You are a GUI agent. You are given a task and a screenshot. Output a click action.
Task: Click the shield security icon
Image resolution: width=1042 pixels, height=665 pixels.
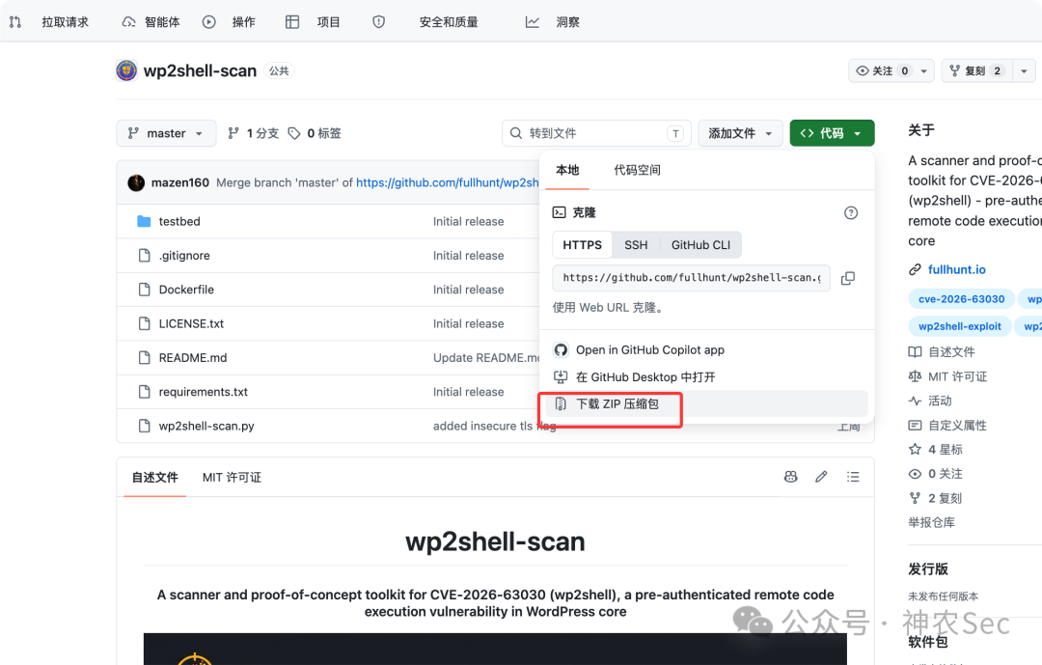(379, 22)
